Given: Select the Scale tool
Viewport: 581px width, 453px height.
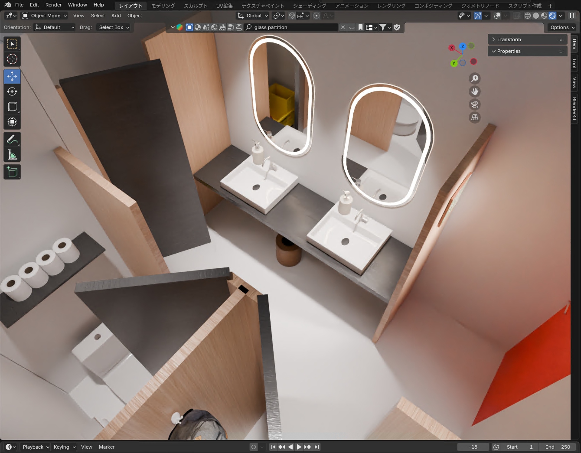Looking at the screenshot, I should 12,107.
